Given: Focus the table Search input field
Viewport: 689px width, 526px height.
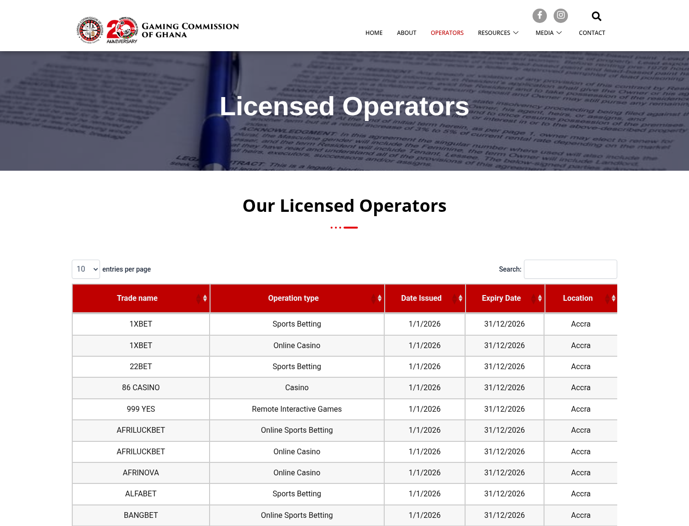Looking at the screenshot, I should (570, 269).
